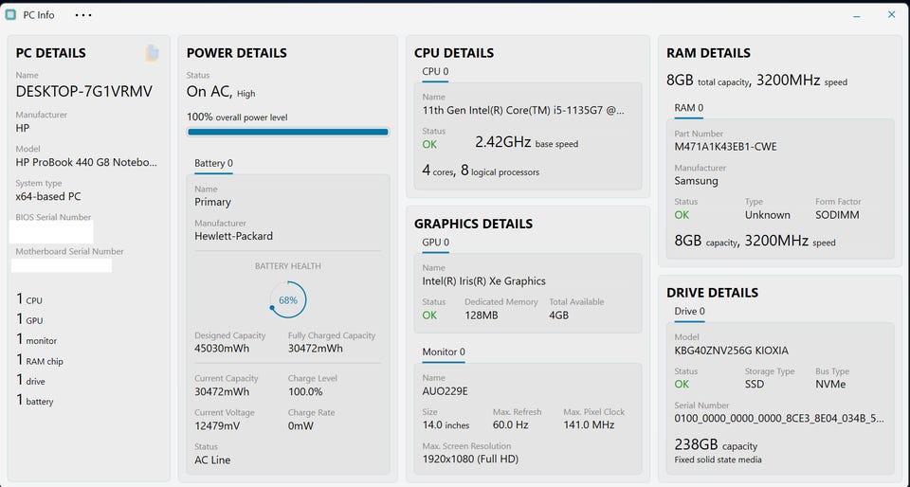Click the AUO229E monitor name
This screenshot has width=910, height=487.
pos(445,391)
